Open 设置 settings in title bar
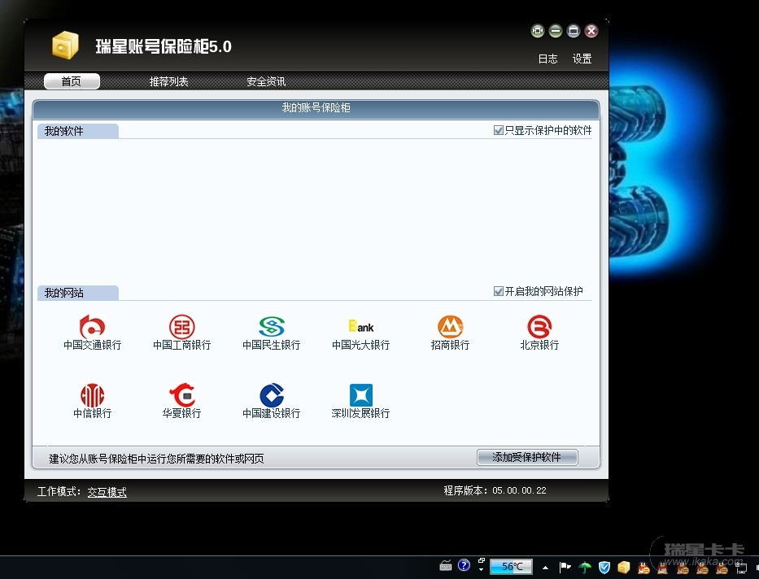The image size is (759, 579). (x=582, y=59)
